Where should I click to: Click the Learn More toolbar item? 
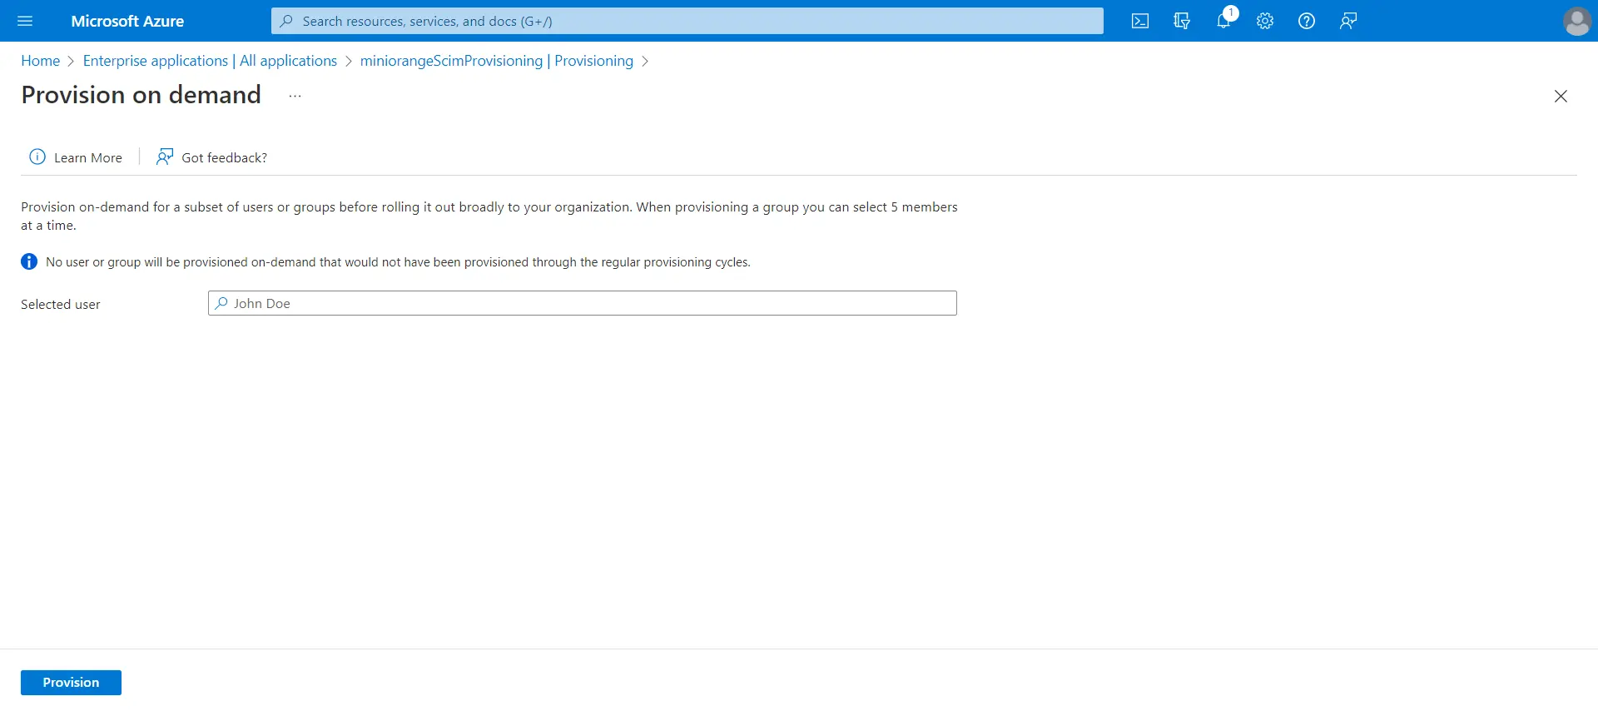tap(87, 157)
